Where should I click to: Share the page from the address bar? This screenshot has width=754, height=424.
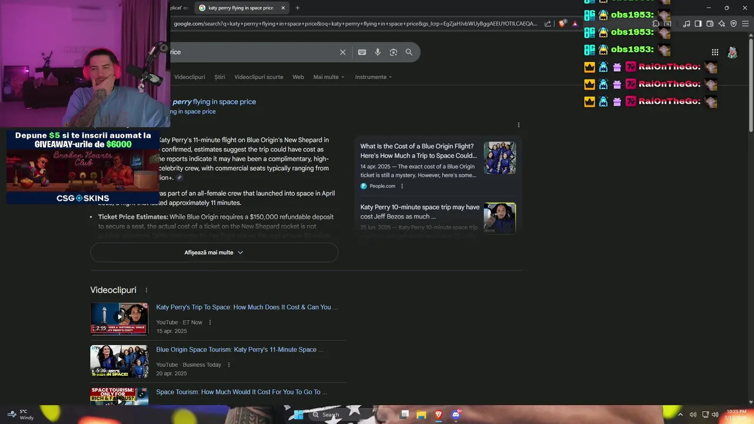548,24
